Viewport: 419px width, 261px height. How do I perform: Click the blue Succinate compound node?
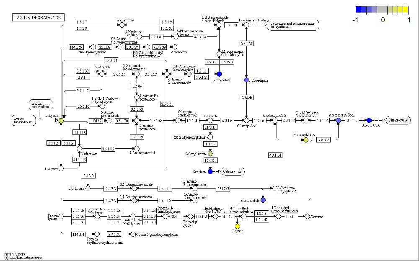point(210,171)
